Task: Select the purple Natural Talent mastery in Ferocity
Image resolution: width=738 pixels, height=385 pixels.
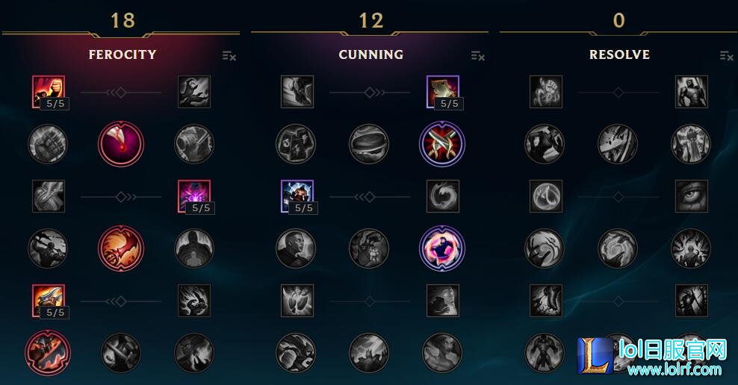Action: tap(194, 196)
